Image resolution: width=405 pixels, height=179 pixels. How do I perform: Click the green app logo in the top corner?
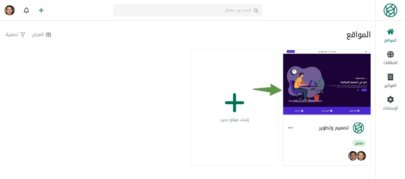coord(390,10)
